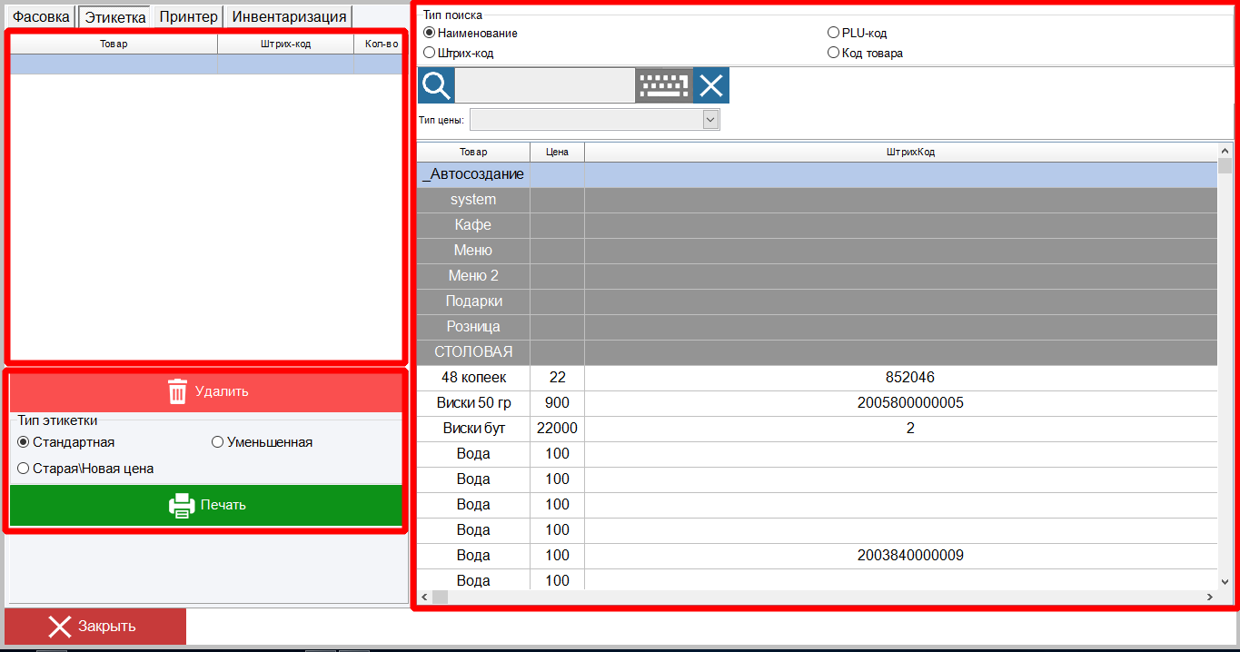The image size is (1240, 652).
Task: Go to the Инвентаризация tab
Action: (x=289, y=16)
